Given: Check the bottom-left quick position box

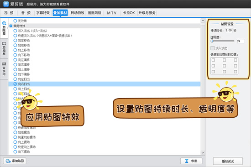Looking at the screenshot, I should pos(214,72).
